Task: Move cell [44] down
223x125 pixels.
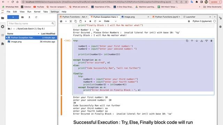Action: point(197,41)
